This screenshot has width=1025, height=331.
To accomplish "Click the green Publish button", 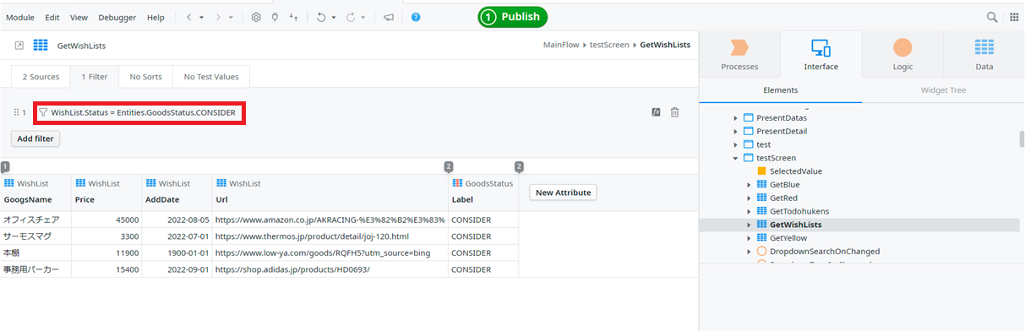I will click(513, 17).
